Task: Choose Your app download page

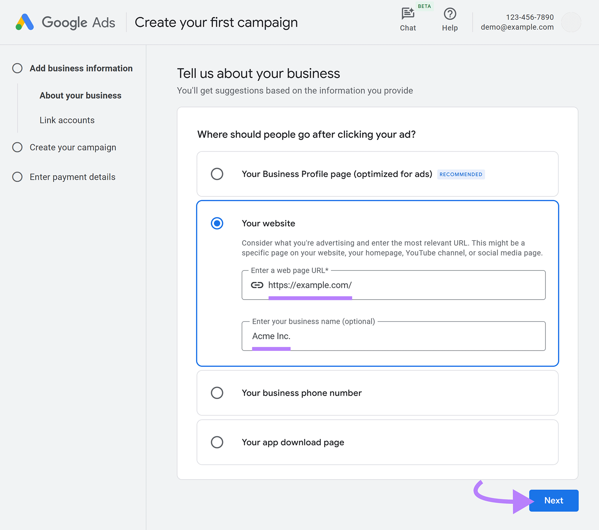Action: click(217, 442)
